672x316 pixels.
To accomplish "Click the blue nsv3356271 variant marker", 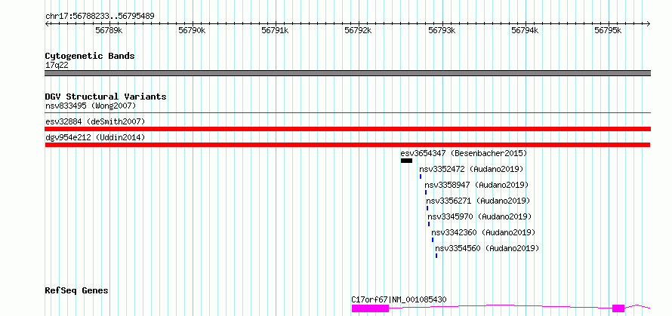I will (427, 208).
